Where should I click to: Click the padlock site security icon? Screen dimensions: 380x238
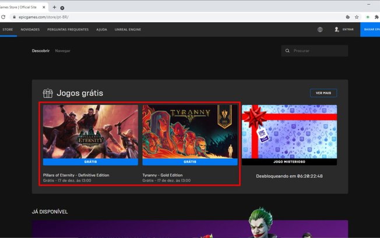[15, 17]
